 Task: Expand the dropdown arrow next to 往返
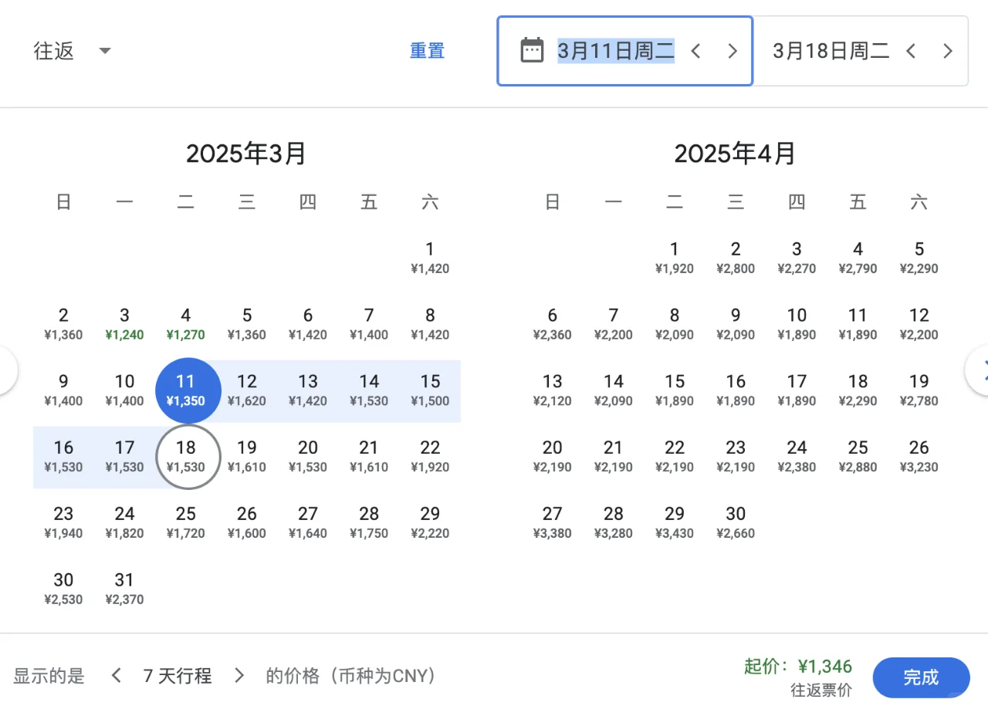104,51
